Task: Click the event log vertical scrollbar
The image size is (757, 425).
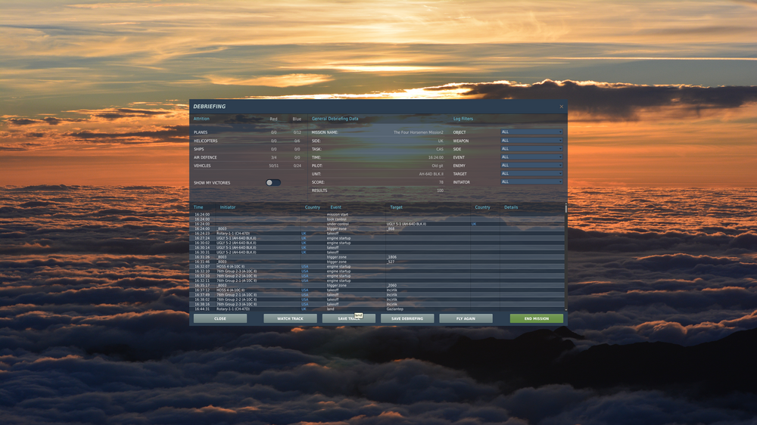Action: coord(565,256)
